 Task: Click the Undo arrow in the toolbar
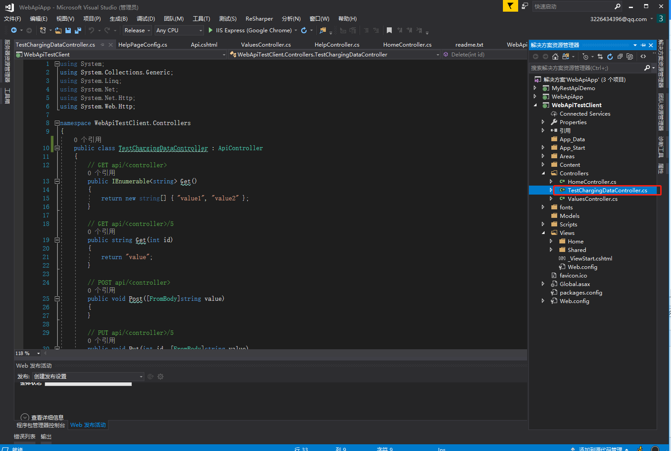pos(91,30)
